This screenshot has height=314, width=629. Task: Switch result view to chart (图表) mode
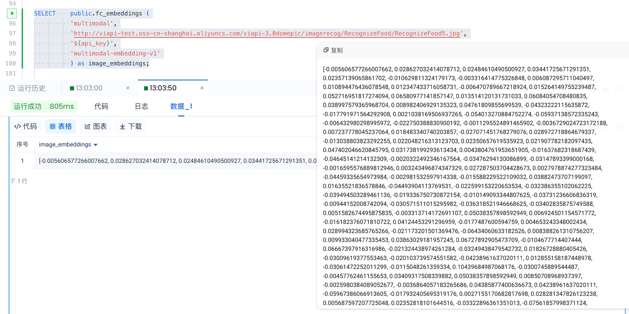pyautogui.click(x=96, y=126)
